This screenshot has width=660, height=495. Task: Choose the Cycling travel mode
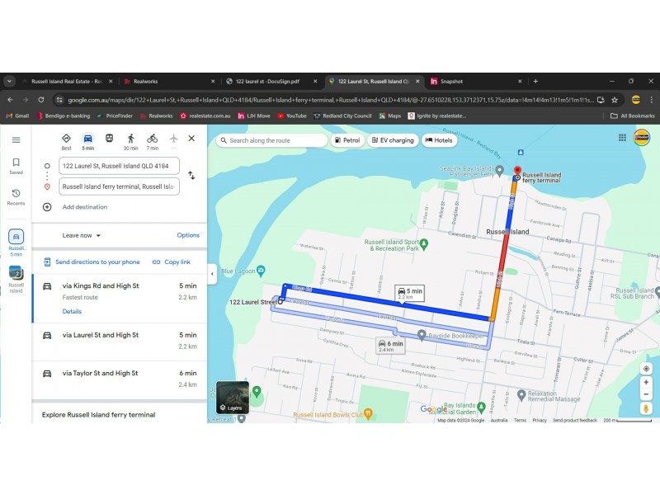pyautogui.click(x=152, y=139)
